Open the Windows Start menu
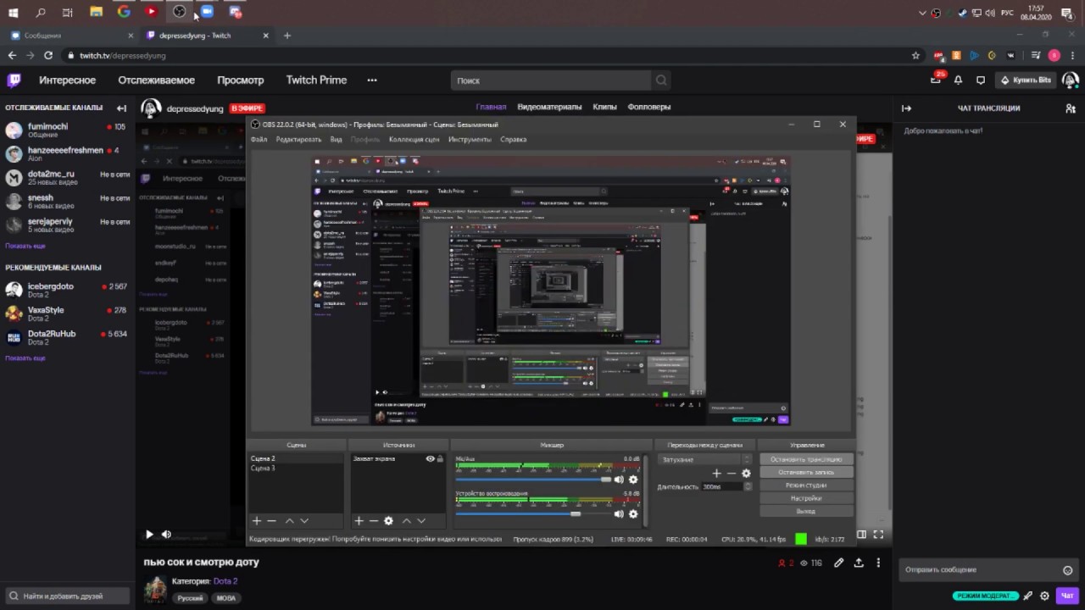This screenshot has height=610, width=1085. coord(13,12)
